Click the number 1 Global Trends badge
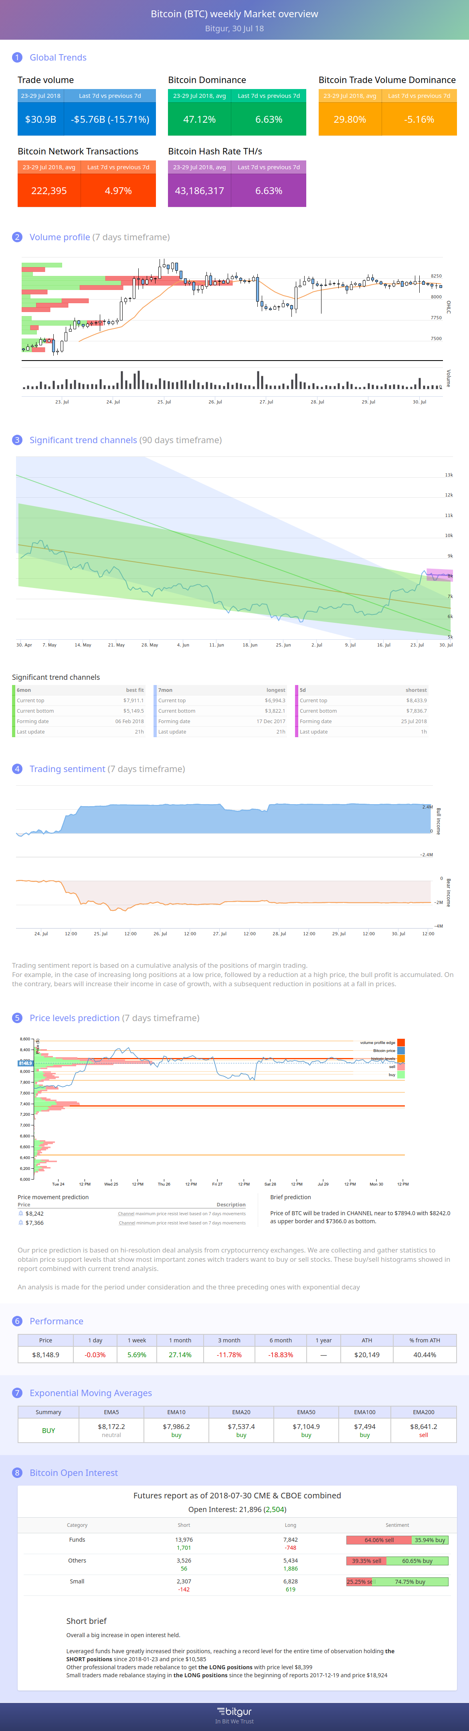 [18, 57]
